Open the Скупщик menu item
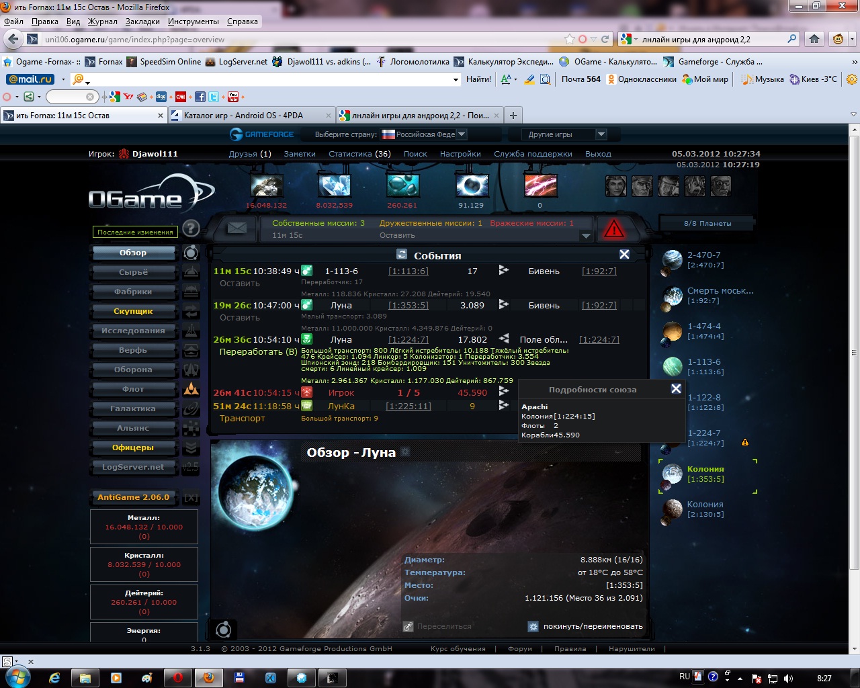Image resolution: width=860 pixels, height=688 pixels. [133, 311]
